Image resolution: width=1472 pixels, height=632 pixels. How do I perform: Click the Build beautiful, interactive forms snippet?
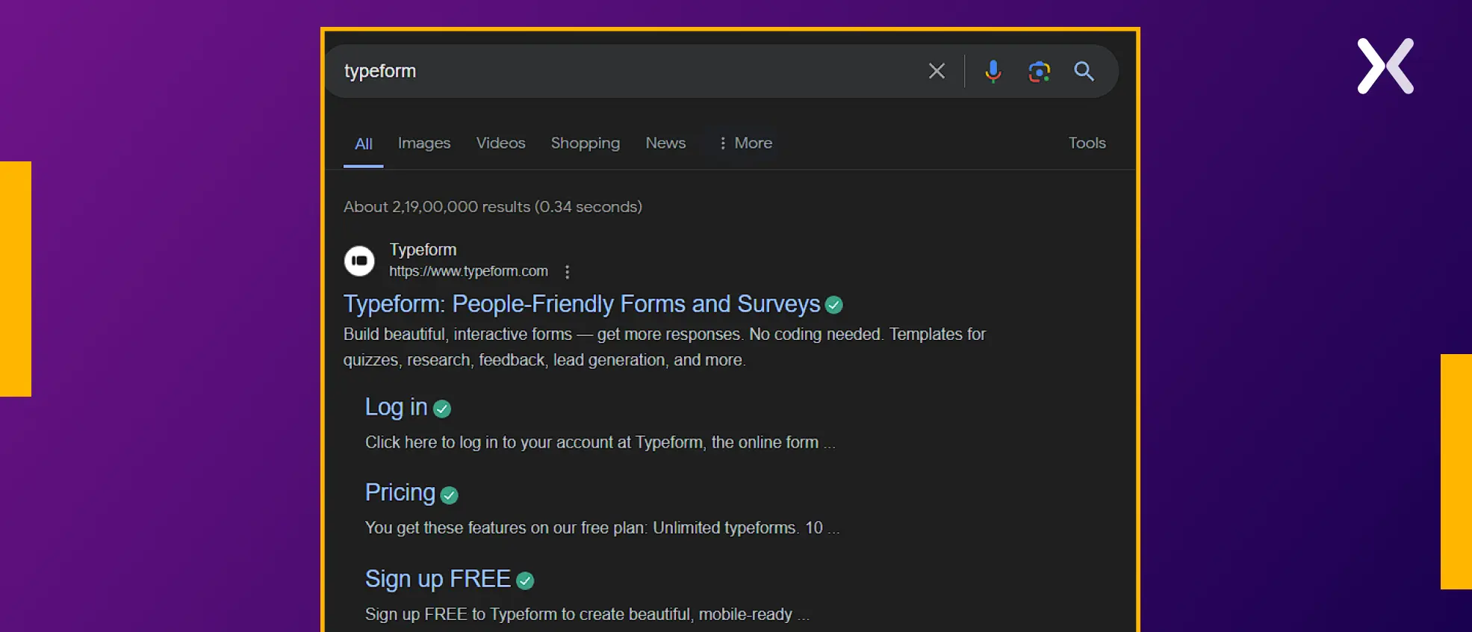coord(665,347)
